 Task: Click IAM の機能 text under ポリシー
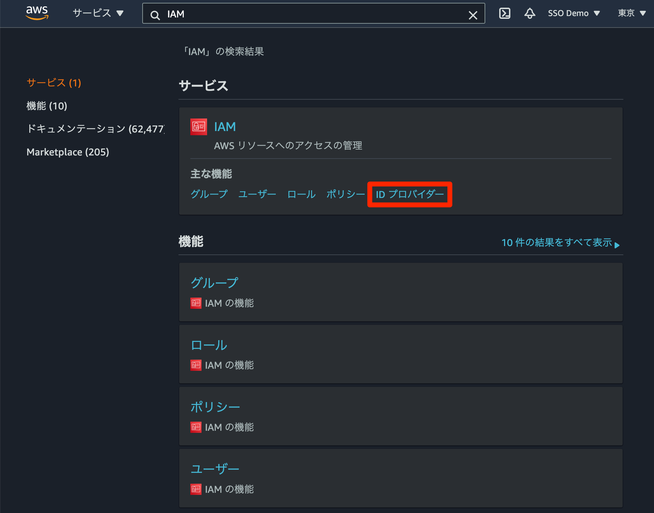(x=229, y=427)
